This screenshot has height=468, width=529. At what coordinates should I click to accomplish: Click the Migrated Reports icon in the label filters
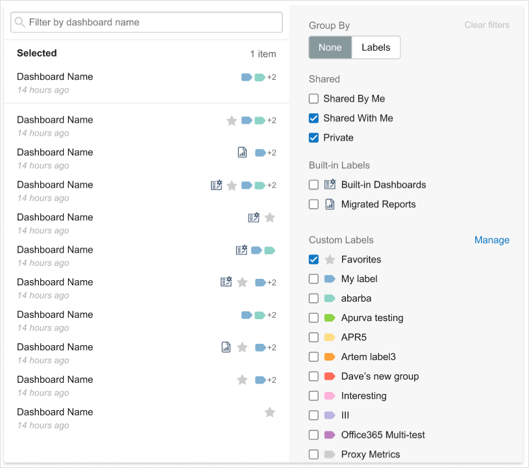[330, 204]
